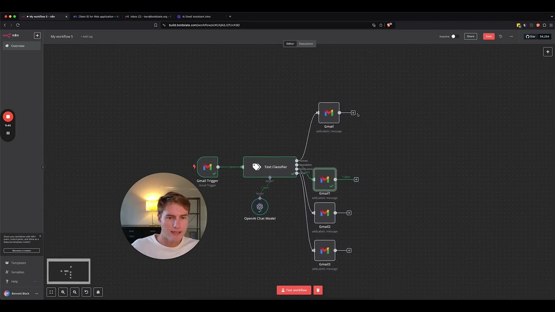Open the Text Classifier node
555x312 pixels.
click(x=270, y=167)
